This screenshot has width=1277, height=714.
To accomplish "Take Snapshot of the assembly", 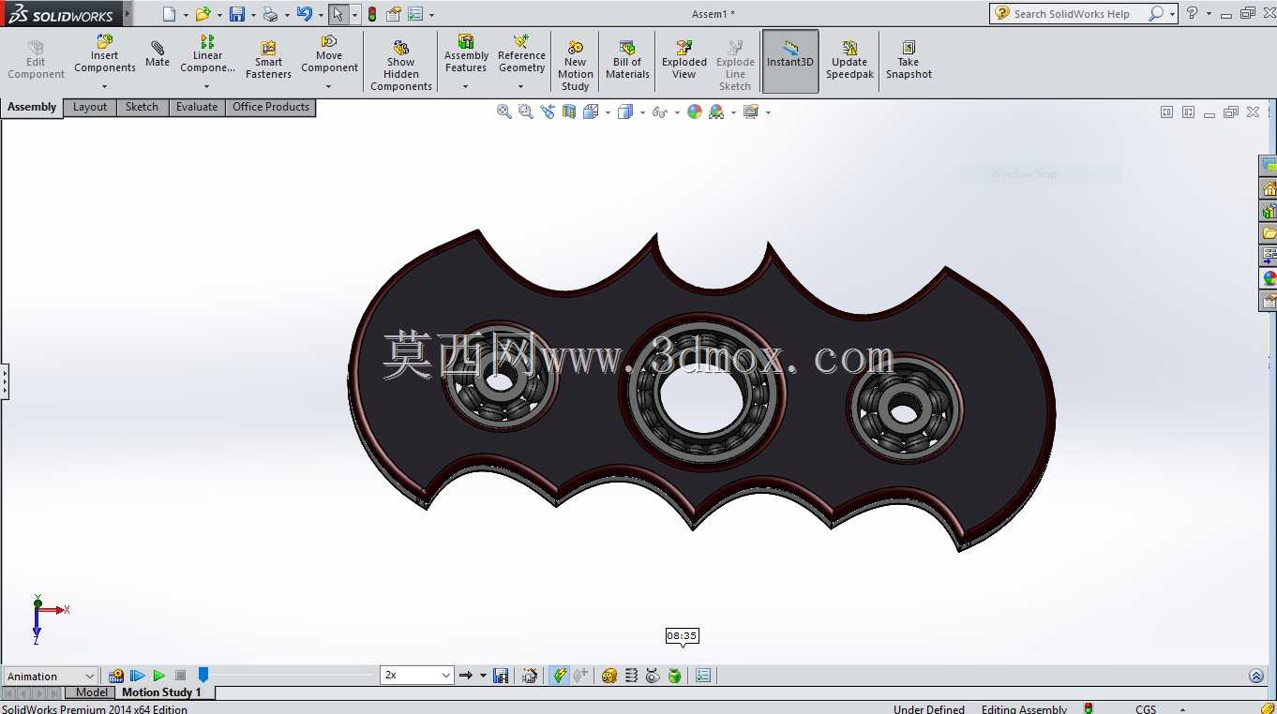I will click(x=909, y=60).
